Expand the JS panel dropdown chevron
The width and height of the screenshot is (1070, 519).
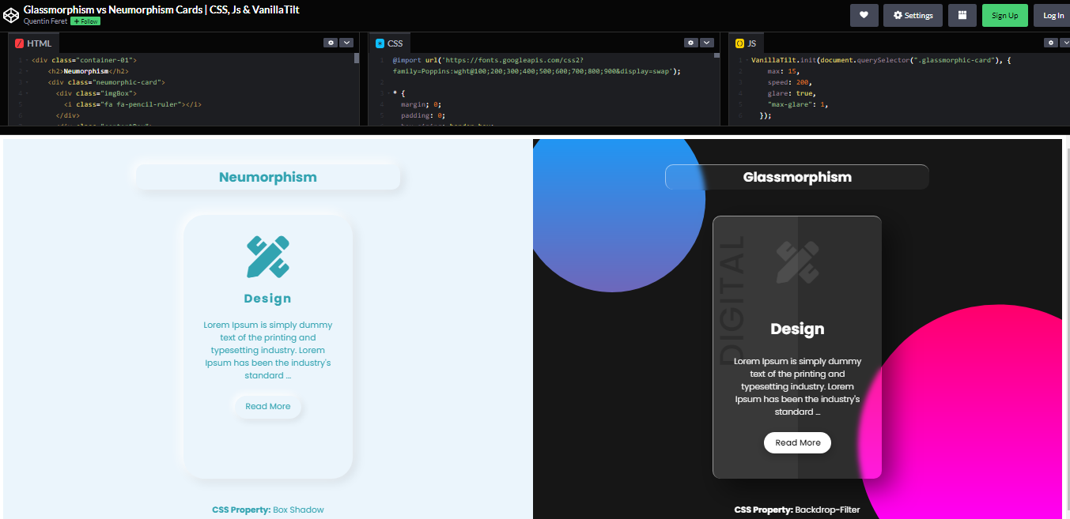pos(1065,43)
